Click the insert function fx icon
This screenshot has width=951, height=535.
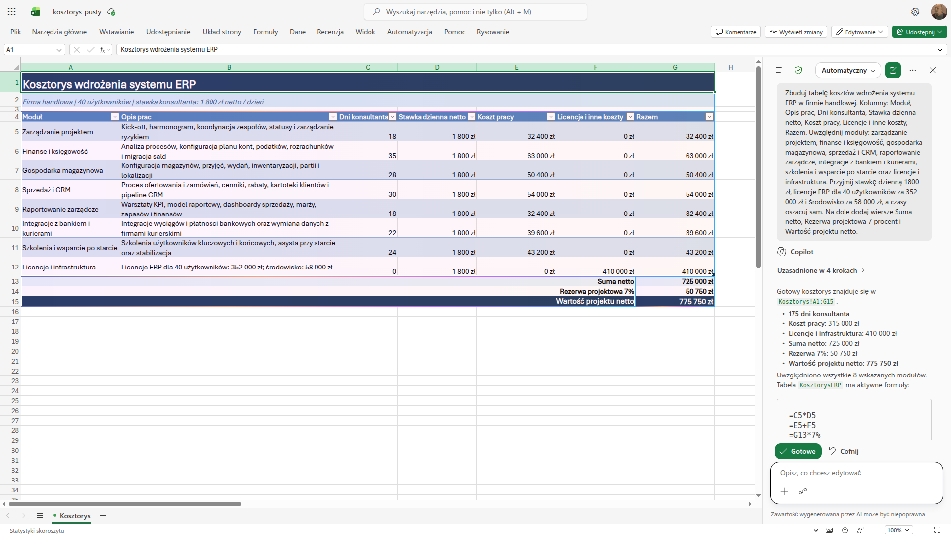click(x=103, y=50)
